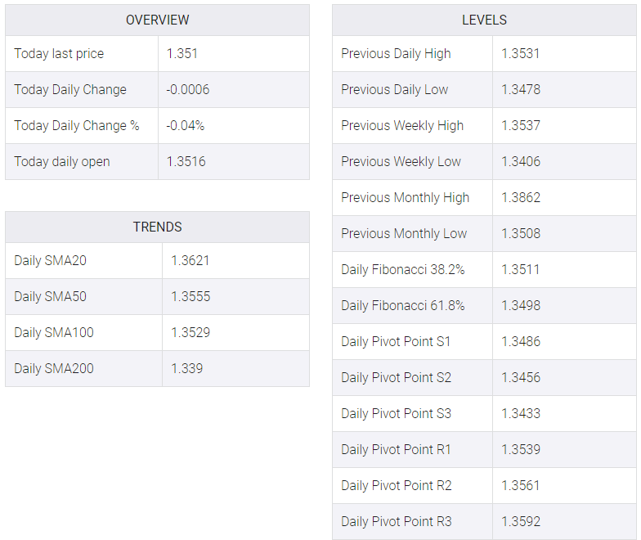Select the Daily Pivot Point S3 value 1.3433
The height and width of the screenshot is (540, 641).
tap(521, 414)
